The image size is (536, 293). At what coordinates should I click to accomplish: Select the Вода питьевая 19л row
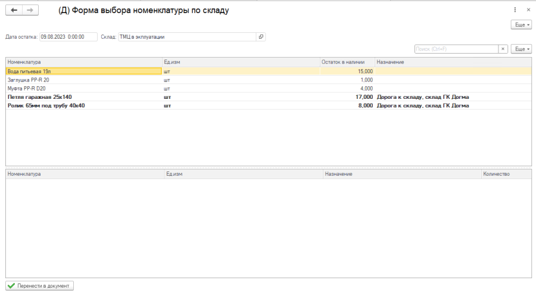(83, 71)
